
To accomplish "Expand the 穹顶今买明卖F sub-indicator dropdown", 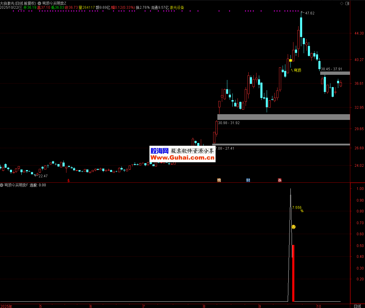I will coord(2,185).
